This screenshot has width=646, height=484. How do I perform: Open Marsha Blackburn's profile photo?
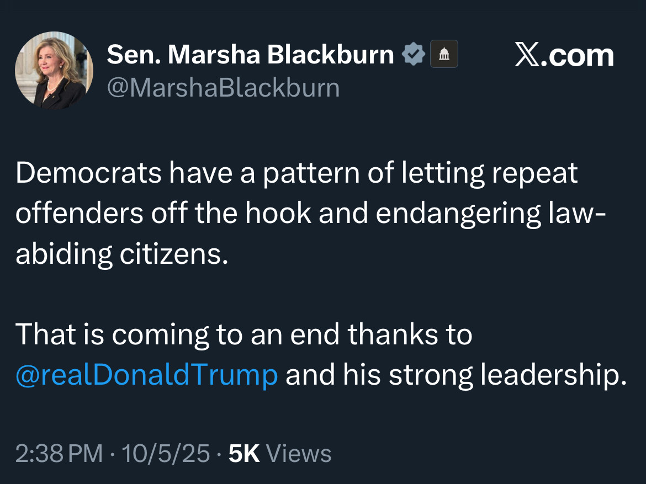pyautogui.click(x=54, y=70)
